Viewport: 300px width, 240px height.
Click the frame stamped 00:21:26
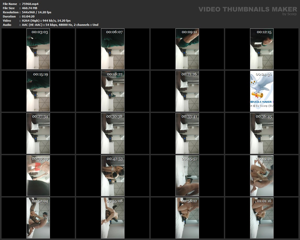point(187,91)
